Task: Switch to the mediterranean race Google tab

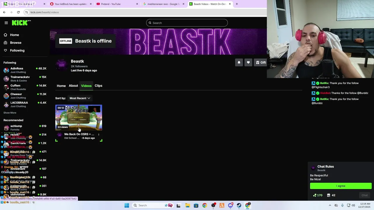Action: 164,4
